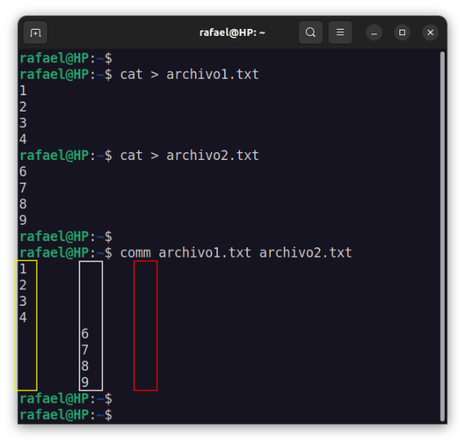
Task: Click the 3 under cat archivo1.txt
Action: point(23,123)
